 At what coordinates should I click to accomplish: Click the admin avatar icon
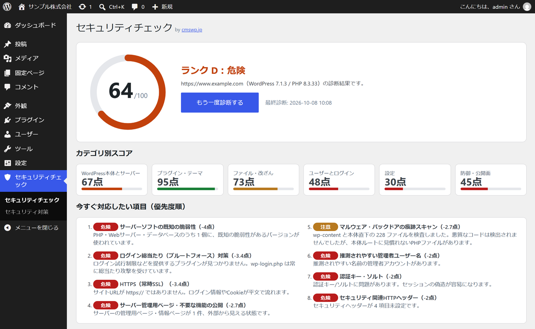(527, 7)
